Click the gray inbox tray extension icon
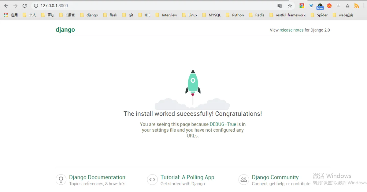 pyautogui.click(x=347, y=6)
